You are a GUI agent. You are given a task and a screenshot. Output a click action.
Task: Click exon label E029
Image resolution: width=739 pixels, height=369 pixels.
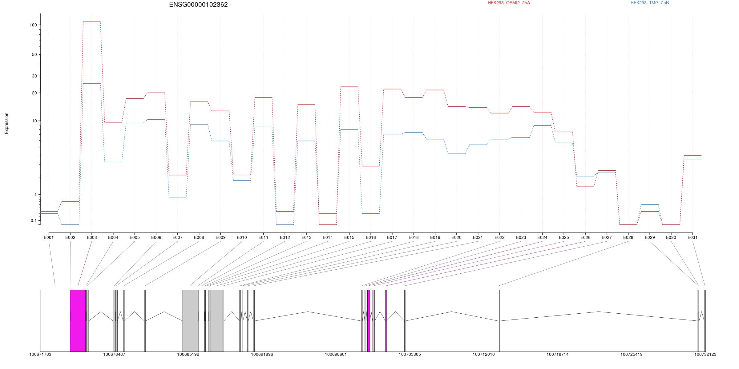click(x=650, y=238)
